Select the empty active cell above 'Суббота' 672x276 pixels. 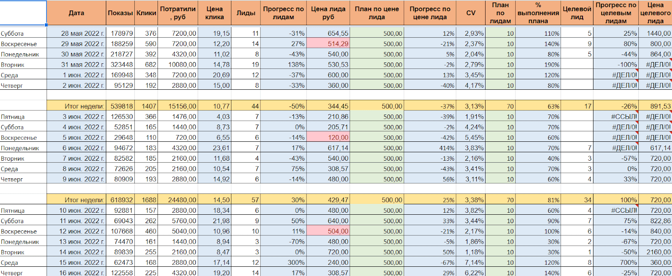23,13
